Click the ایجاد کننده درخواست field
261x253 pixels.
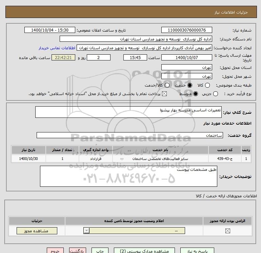pyautogui.click(x=144, y=48)
